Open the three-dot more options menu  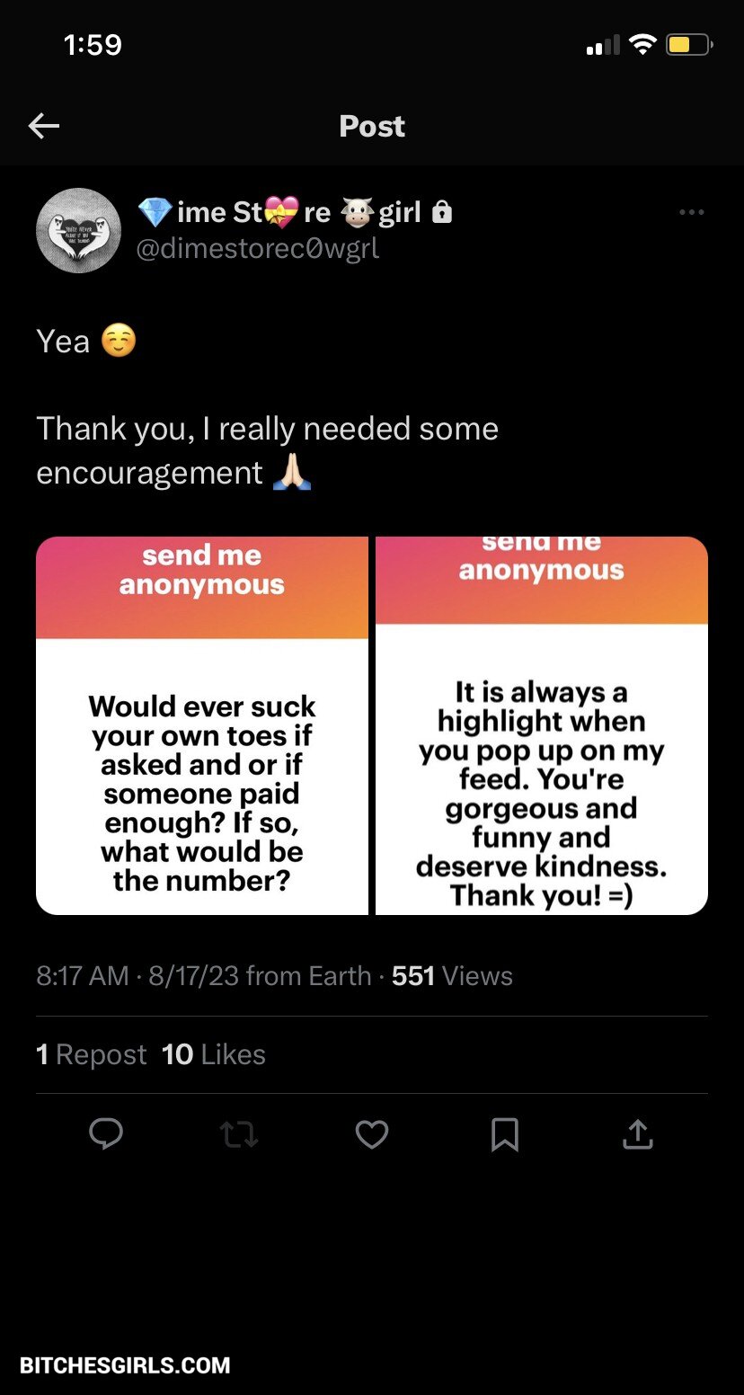pos(691,212)
